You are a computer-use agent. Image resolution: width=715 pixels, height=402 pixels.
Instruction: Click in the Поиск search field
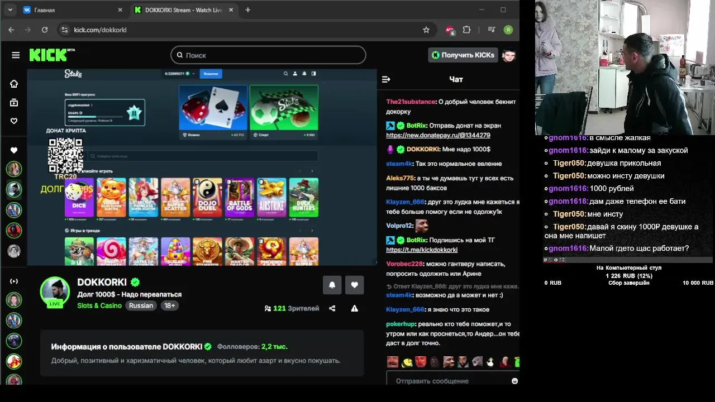pyautogui.click(x=268, y=55)
